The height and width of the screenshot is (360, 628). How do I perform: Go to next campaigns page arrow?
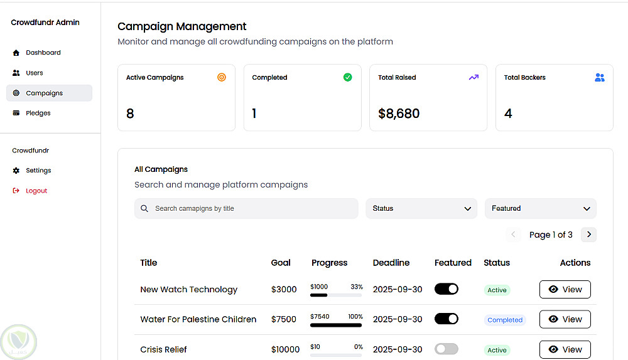click(x=588, y=235)
